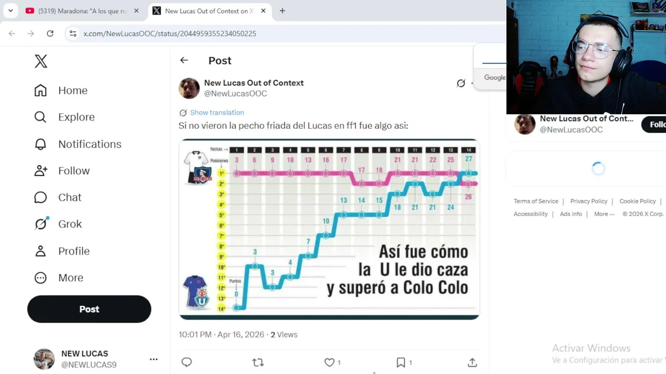
Task: Open Explore search icon
Action: coord(41,117)
